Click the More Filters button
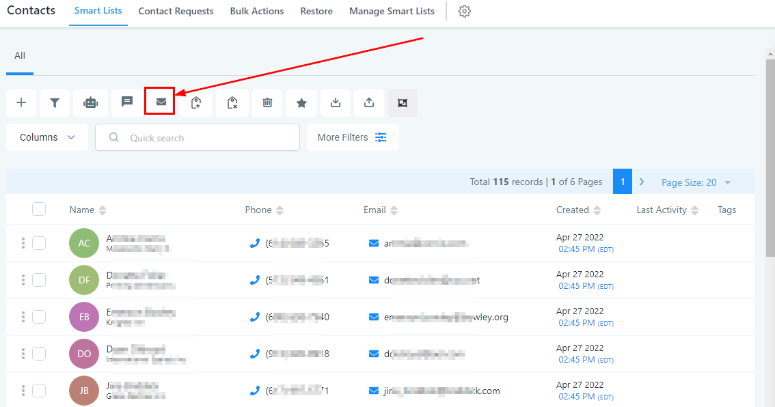 (352, 137)
